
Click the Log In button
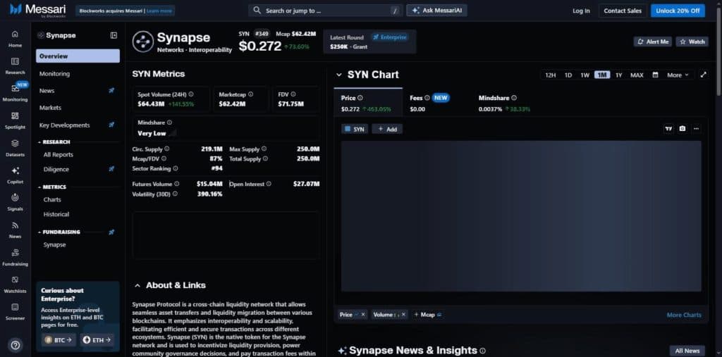(581, 11)
